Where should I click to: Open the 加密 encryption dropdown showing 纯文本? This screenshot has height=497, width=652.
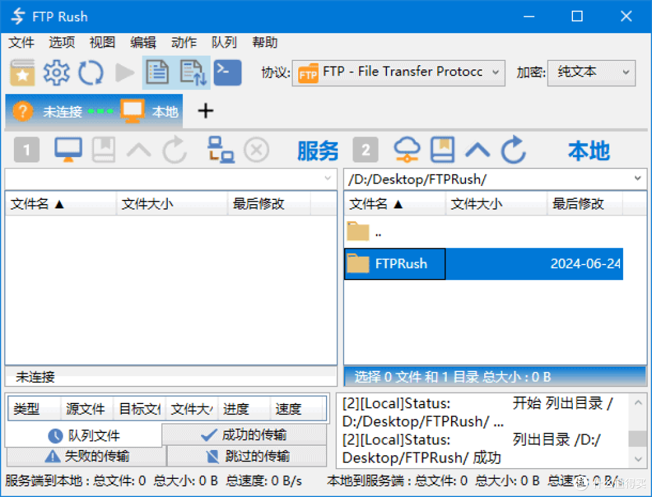tap(590, 72)
